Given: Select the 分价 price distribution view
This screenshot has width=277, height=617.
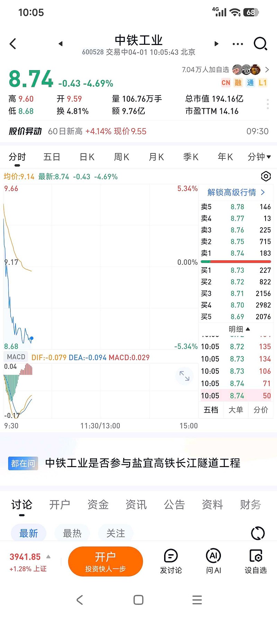Looking at the screenshot, I should pyautogui.click(x=261, y=410).
